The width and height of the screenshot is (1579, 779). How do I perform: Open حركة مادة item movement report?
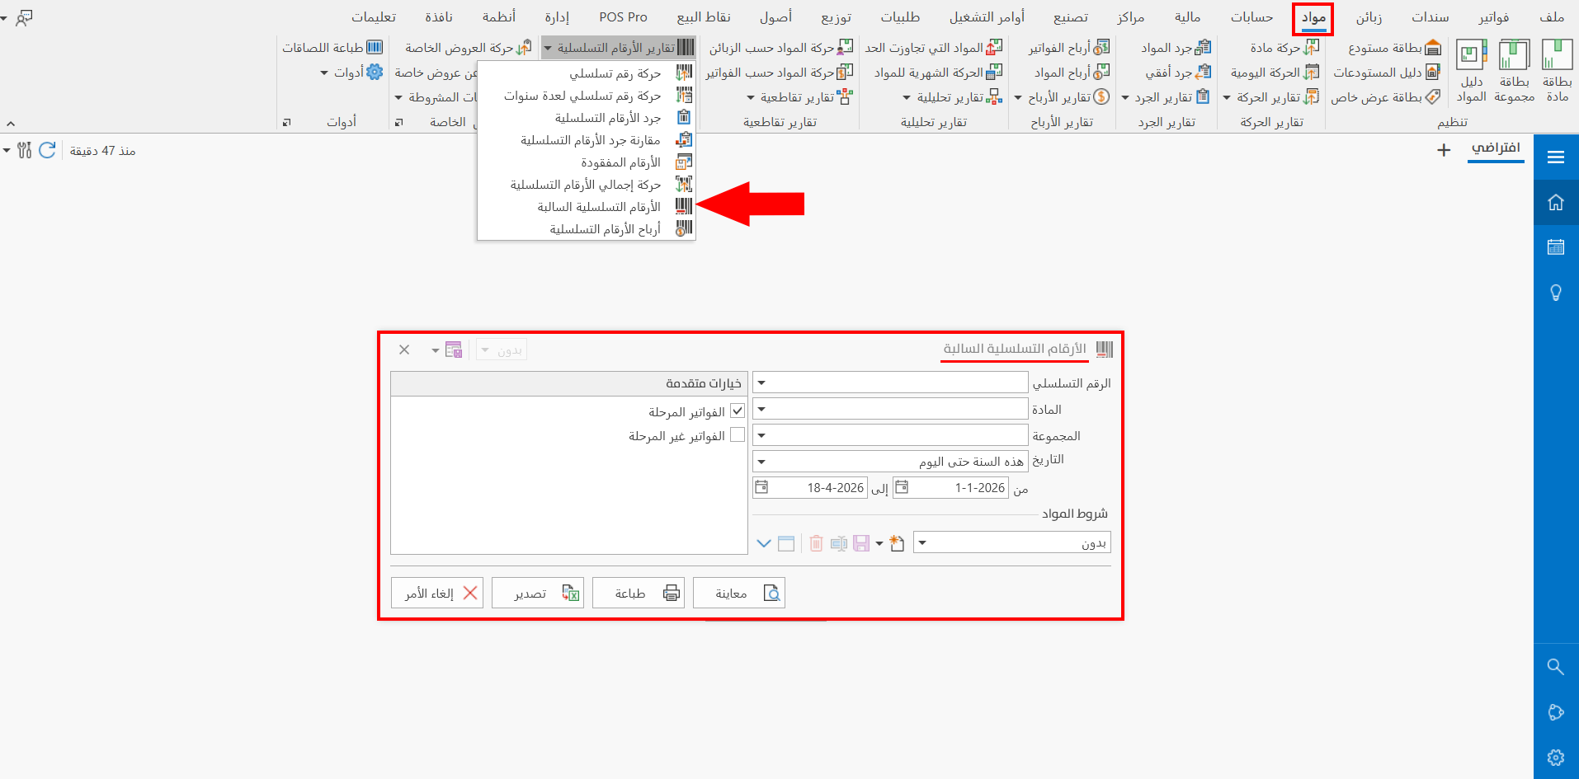(1284, 48)
